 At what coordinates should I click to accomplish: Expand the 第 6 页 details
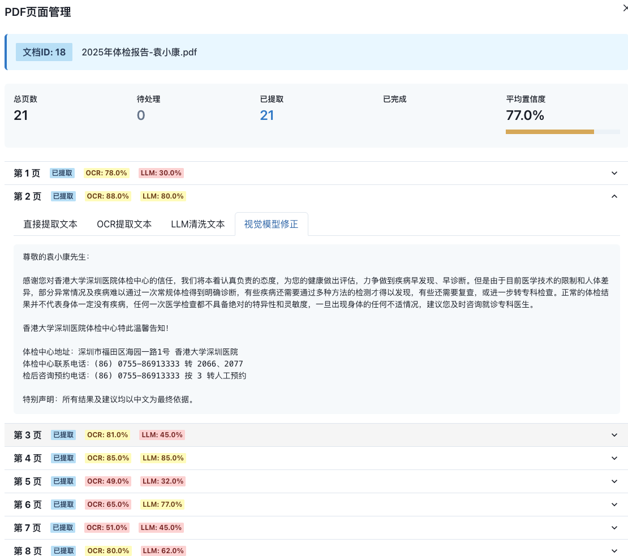pyautogui.click(x=614, y=504)
